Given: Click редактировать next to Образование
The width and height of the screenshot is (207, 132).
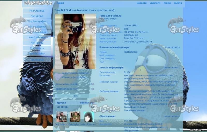Looking at the screenshot, I should [x=172, y=116].
